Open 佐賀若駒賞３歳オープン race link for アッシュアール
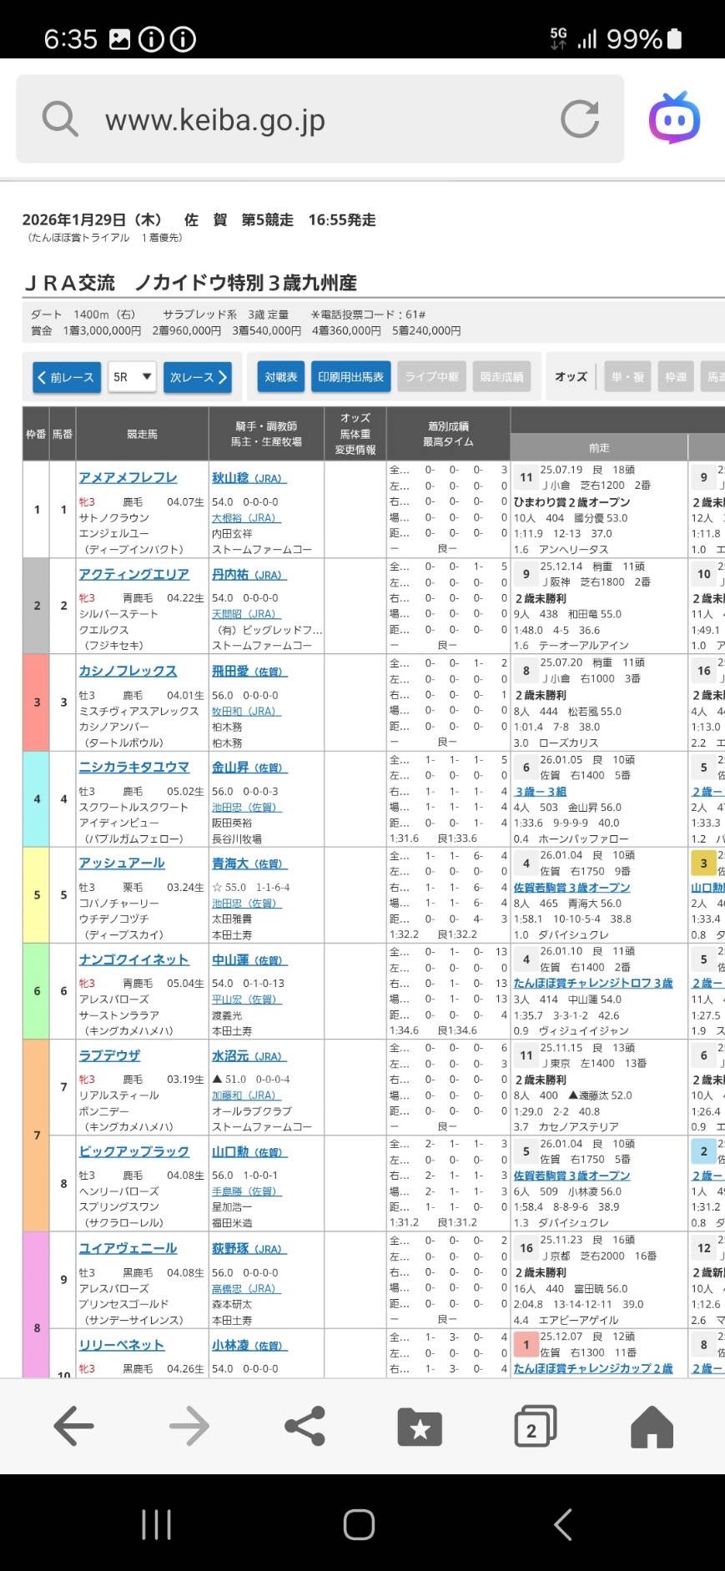The image size is (725, 1571). point(571,887)
